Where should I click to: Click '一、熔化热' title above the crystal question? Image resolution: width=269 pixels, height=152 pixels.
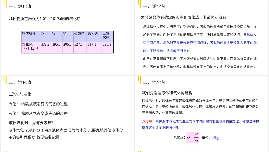[x=154, y=7]
